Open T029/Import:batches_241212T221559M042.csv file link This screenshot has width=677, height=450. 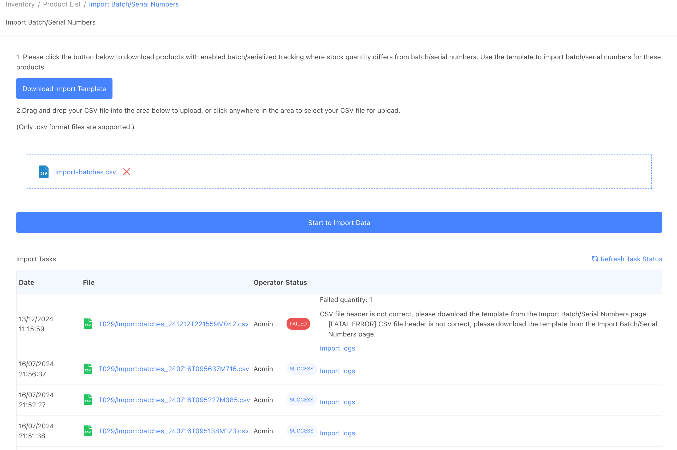(173, 324)
